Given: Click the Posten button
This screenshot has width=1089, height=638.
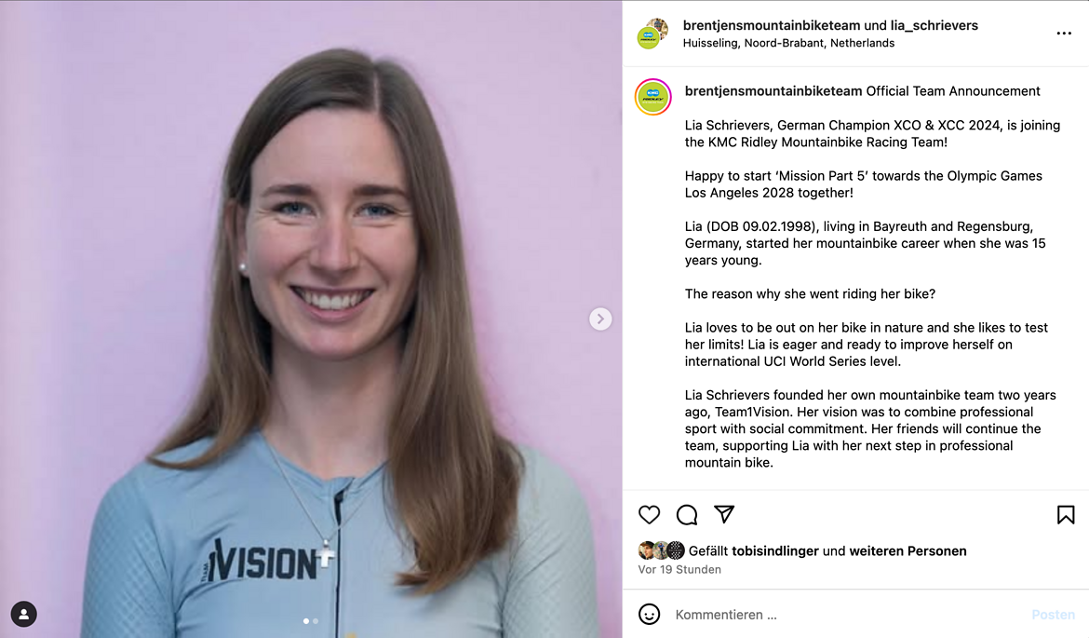Looking at the screenshot, I should [x=1053, y=615].
